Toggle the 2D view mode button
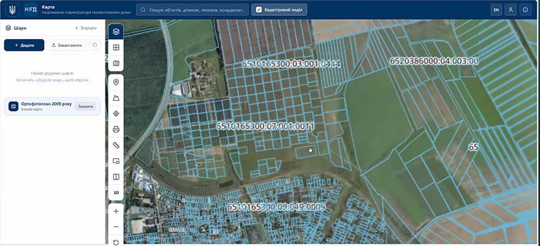The image size is (540, 246). point(116,193)
